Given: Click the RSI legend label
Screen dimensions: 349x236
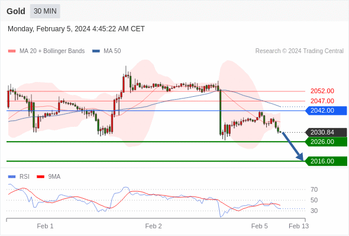Looking at the screenshot, I should [x=24, y=177].
